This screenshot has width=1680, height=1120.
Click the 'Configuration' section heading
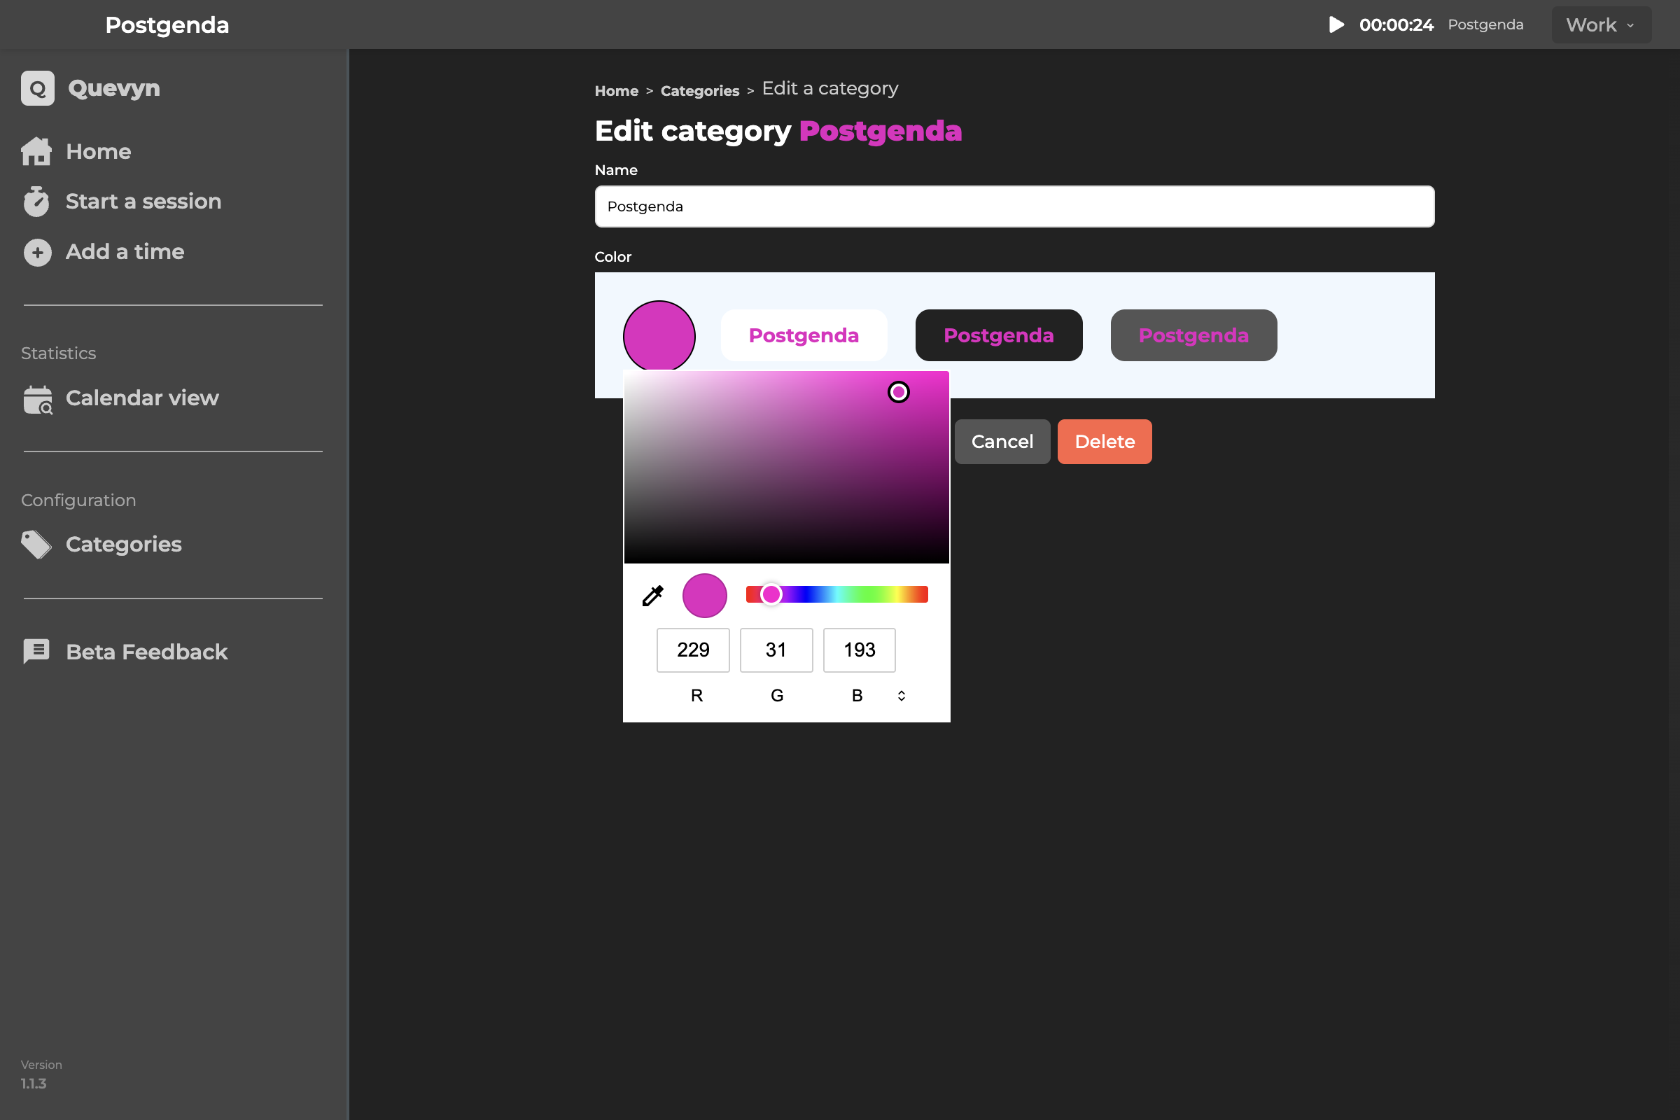coord(78,500)
